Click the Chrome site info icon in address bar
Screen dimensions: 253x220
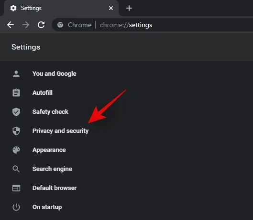(60, 25)
